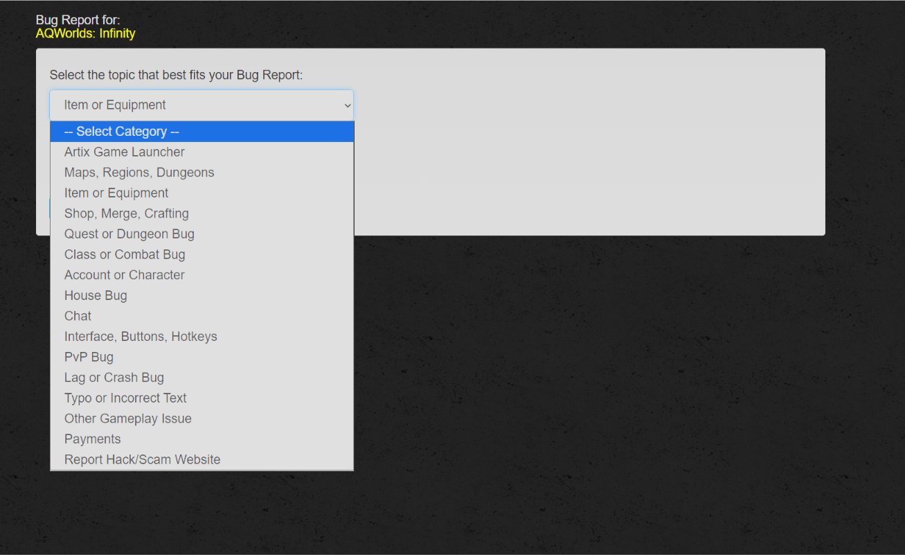This screenshot has height=555, width=905.
Task: Select Interface, Buttons, Hotkeys option
Action: click(x=201, y=337)
